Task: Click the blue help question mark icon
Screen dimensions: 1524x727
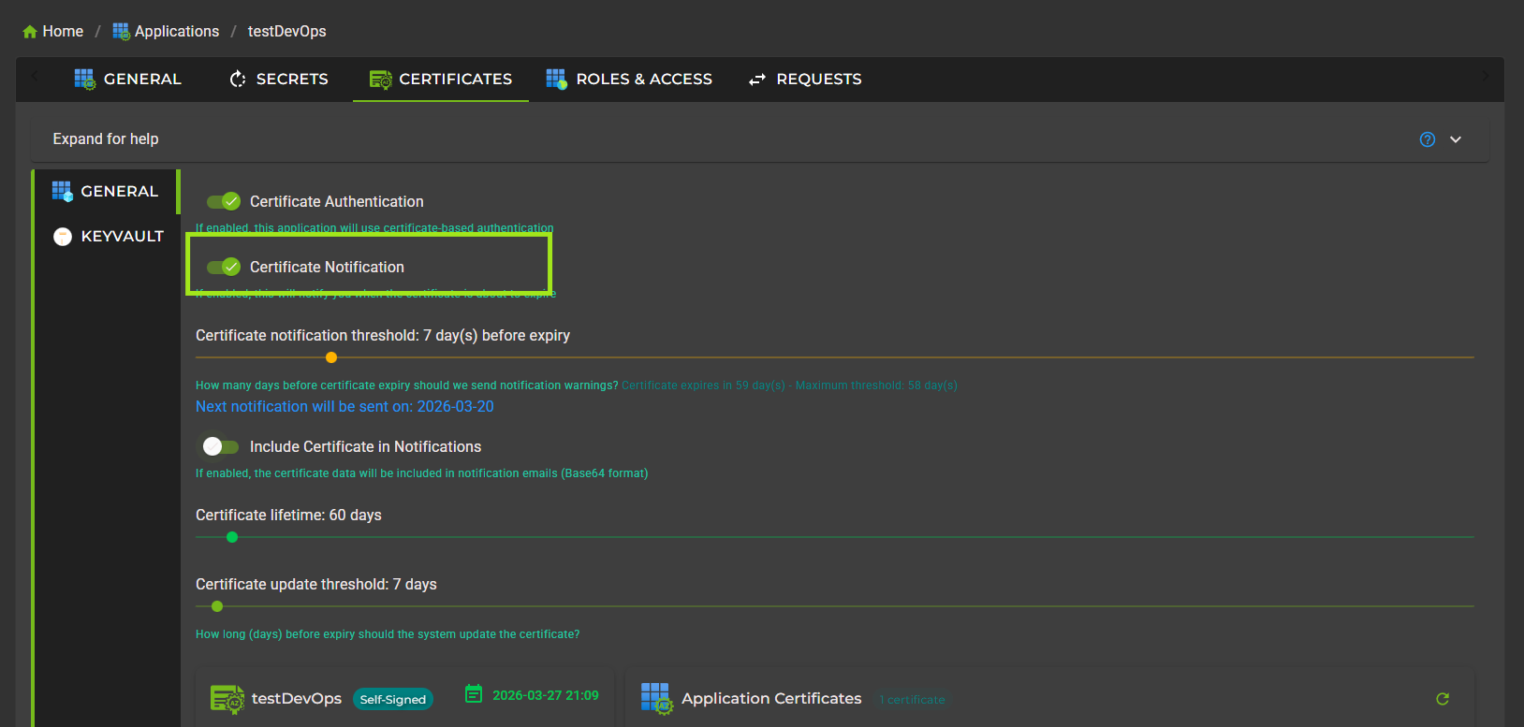Action: pyautogui.click(x=1428, y=139)
